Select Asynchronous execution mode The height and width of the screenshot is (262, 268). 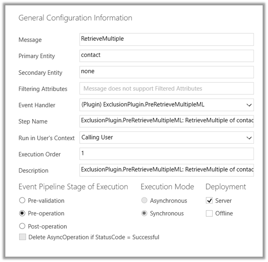coord(144,201)
